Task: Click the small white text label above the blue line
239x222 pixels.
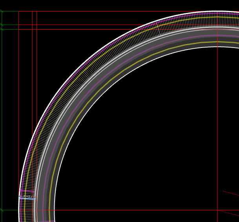Action: (27, 196)
